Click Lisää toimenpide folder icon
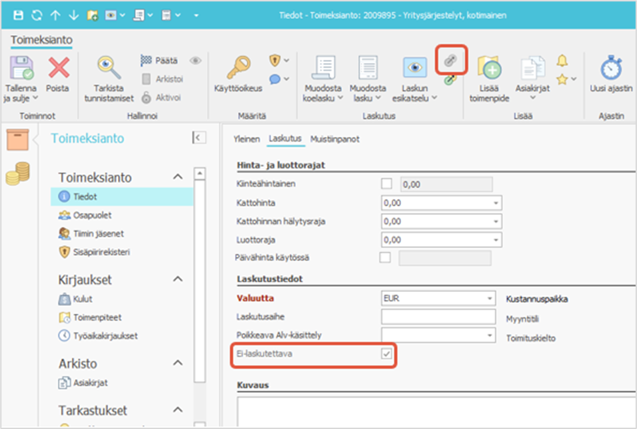Viewport: 637px width, 429px height. click(x=489, y=69)
